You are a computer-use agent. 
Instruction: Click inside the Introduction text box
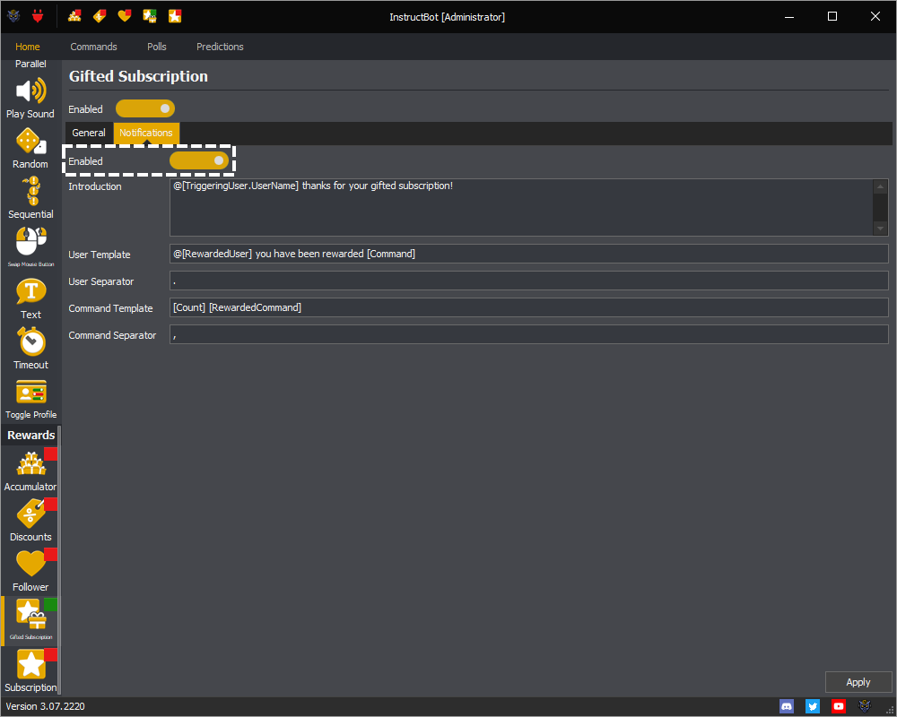[x=521, y=207]
